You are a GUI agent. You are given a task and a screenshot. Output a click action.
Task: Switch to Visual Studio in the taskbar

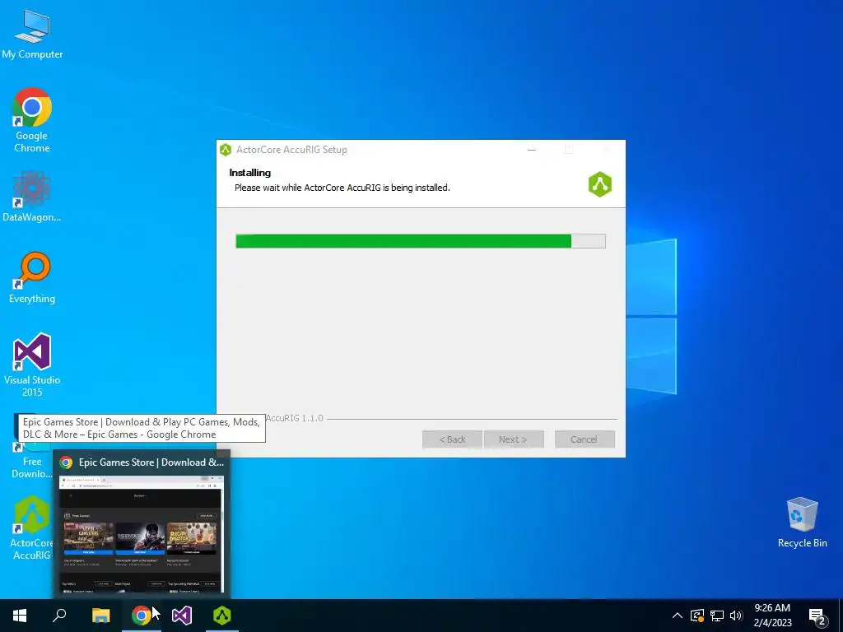182,616
